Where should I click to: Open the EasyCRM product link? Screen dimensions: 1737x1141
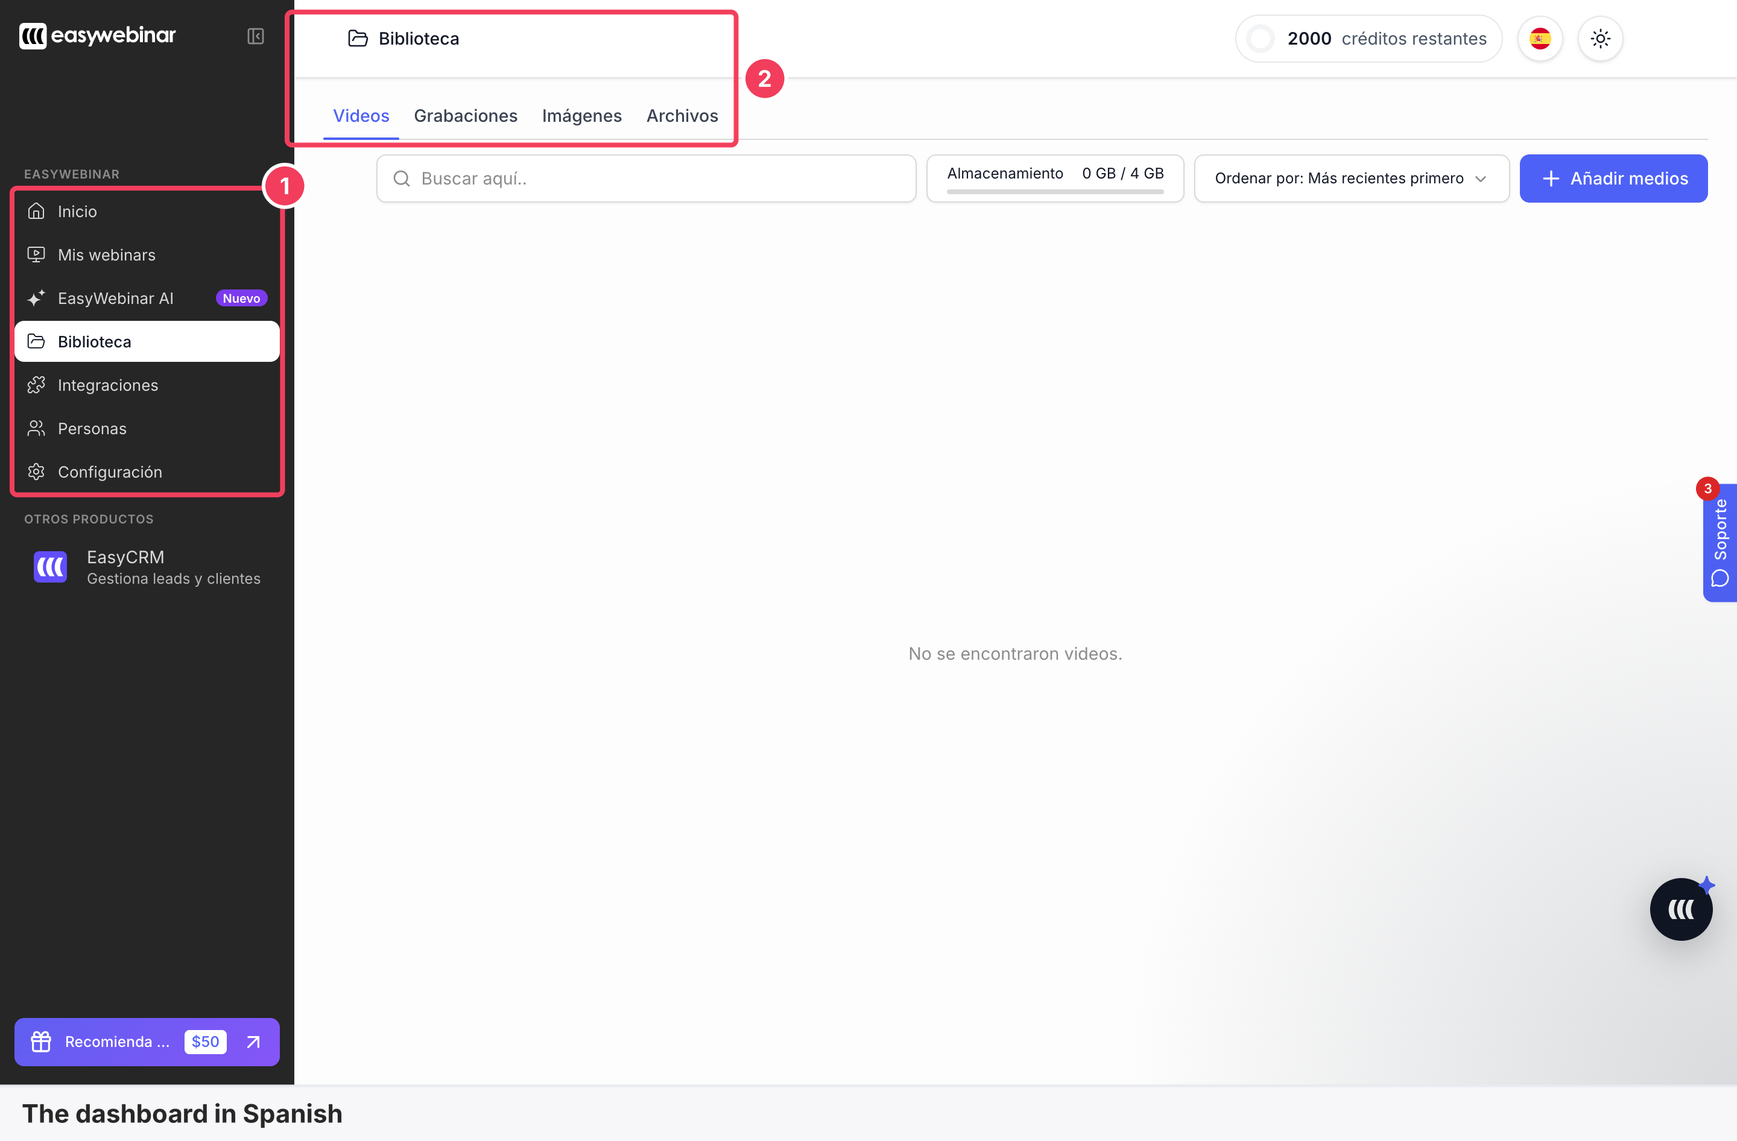(x=147, y=567)
